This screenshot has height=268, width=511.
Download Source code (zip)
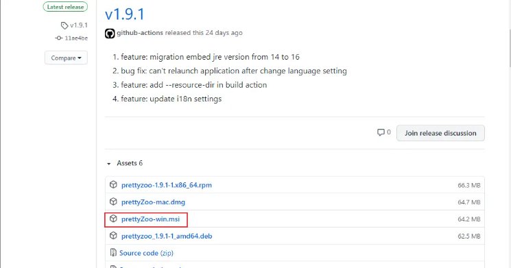tap(146, 253)
